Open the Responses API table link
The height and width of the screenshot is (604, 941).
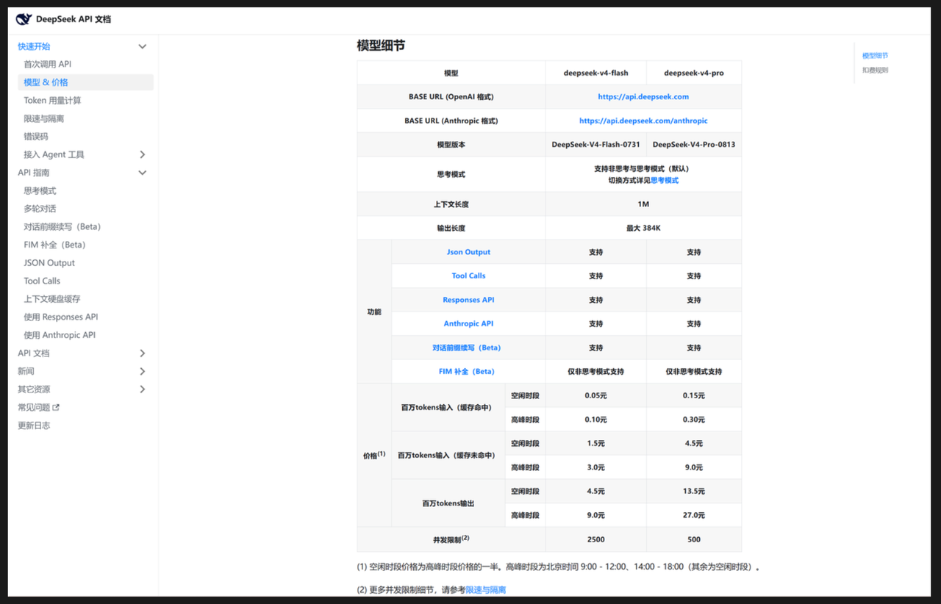pos(468,300)
